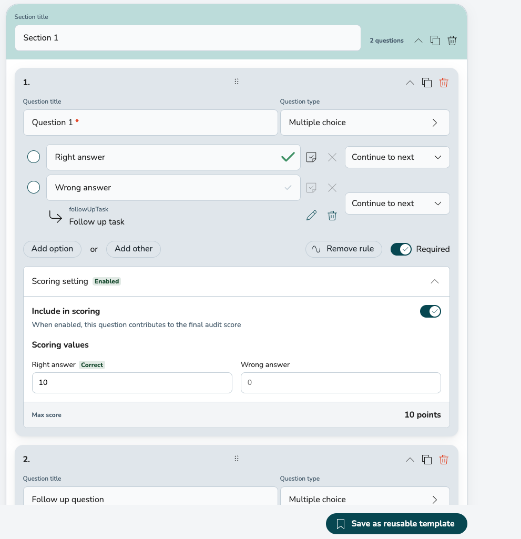
Task: Click the drag handle of question 2
Action: click(x=237, y=459)
